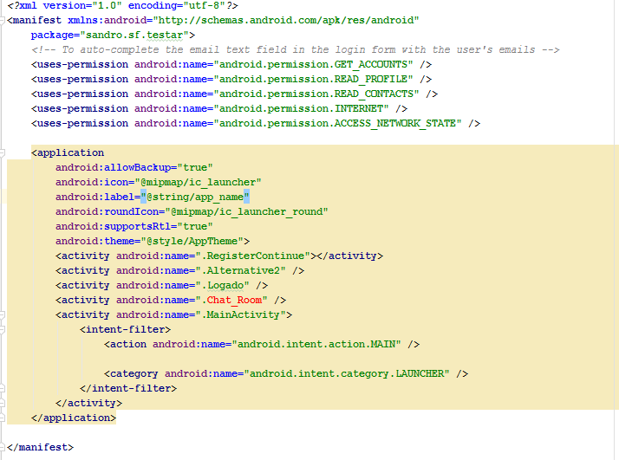Collapse the application tag fold marker
This screenshot has width=619, height=460.
[2, 152]
